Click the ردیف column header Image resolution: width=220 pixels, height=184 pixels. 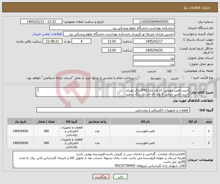pos(209,121)
